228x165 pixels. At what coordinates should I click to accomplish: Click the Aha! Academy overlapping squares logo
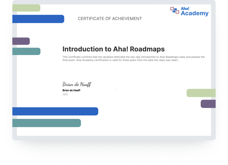175,10
